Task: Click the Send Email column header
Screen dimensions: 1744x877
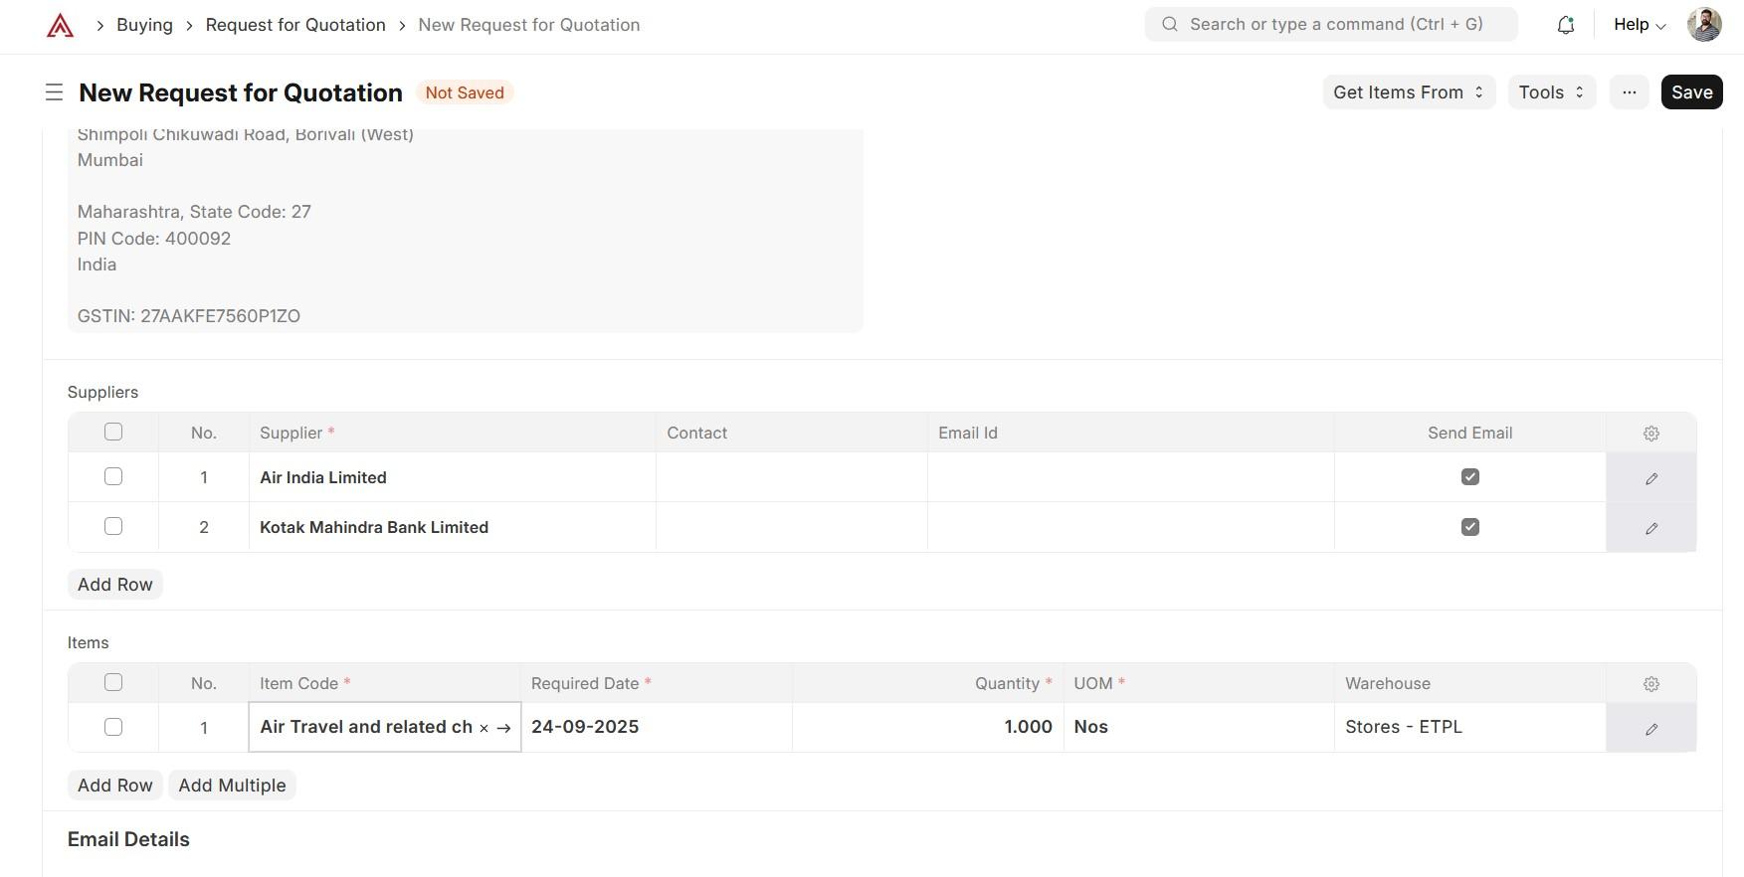Action: point(1470,434)
